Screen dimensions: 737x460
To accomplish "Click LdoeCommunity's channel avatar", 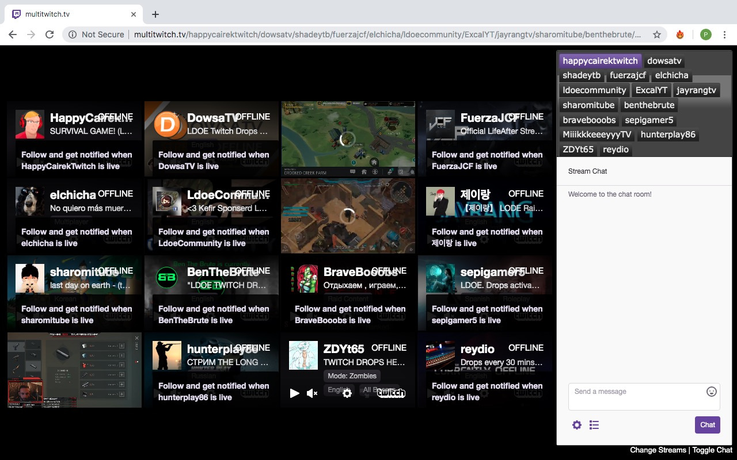I will click(x=167, y=201).
